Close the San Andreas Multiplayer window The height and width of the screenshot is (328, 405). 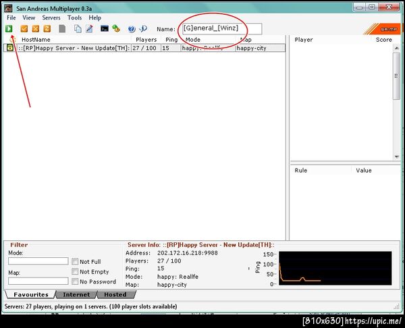tap(389, 7)
